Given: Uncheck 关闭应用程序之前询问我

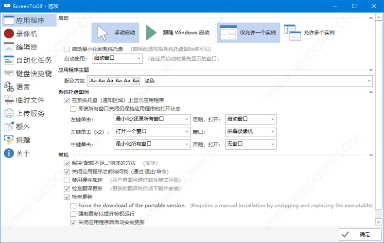Looking at the screenshot, I should pyautogui.click(x=67, y=172).
